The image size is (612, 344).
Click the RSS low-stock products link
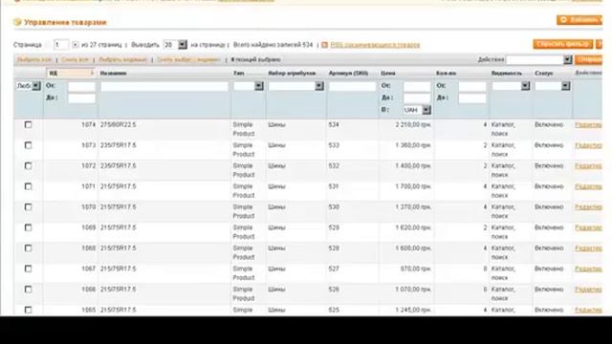[375, 45]
